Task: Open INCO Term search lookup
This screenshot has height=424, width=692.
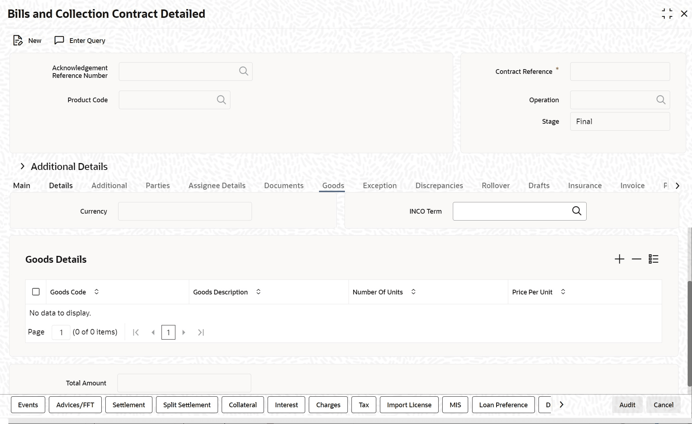Action: pyautogui.click(x=576, y=211)
